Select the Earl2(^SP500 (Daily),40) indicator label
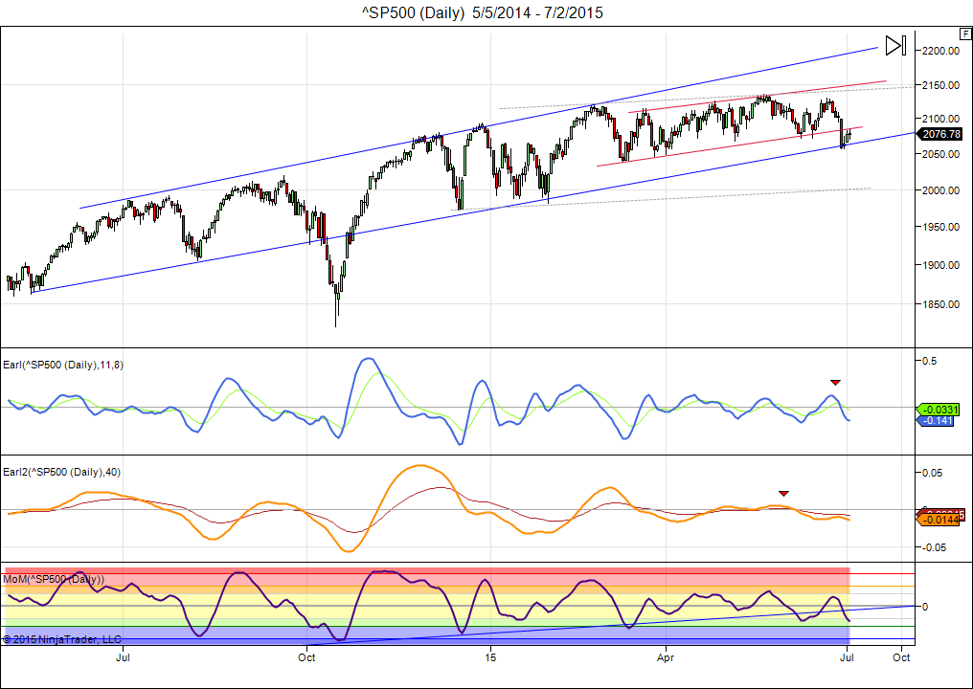Image resolution: width=973 pixels, height=689 pixels. point(62,471)
